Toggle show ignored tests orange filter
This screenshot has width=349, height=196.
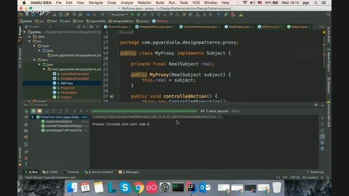coord(40,111)
